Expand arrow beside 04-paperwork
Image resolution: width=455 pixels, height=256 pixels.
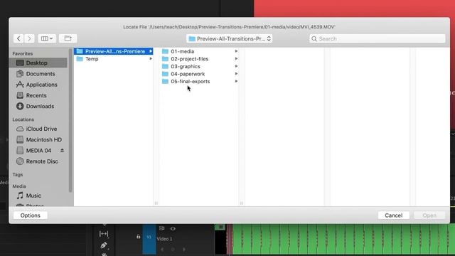coord(236,74)
